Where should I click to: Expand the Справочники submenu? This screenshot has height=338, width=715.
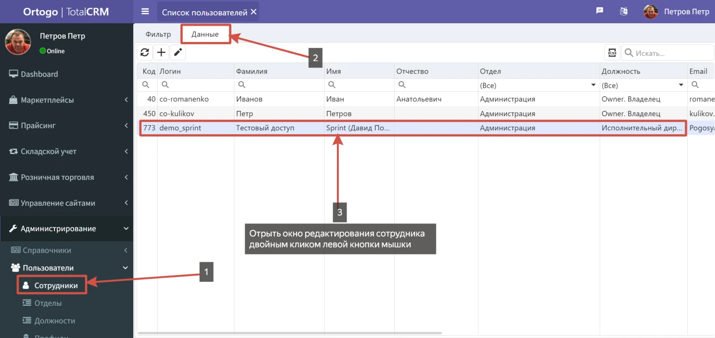click(66, 250)
